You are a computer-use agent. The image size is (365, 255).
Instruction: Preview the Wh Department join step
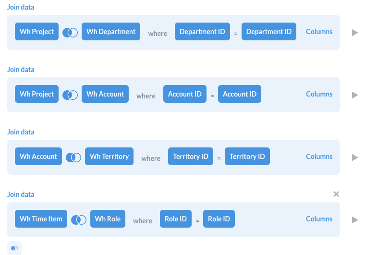coord(354,33)
